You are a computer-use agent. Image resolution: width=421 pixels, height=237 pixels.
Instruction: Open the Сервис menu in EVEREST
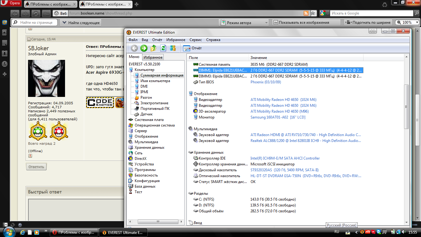pos(196,40)
